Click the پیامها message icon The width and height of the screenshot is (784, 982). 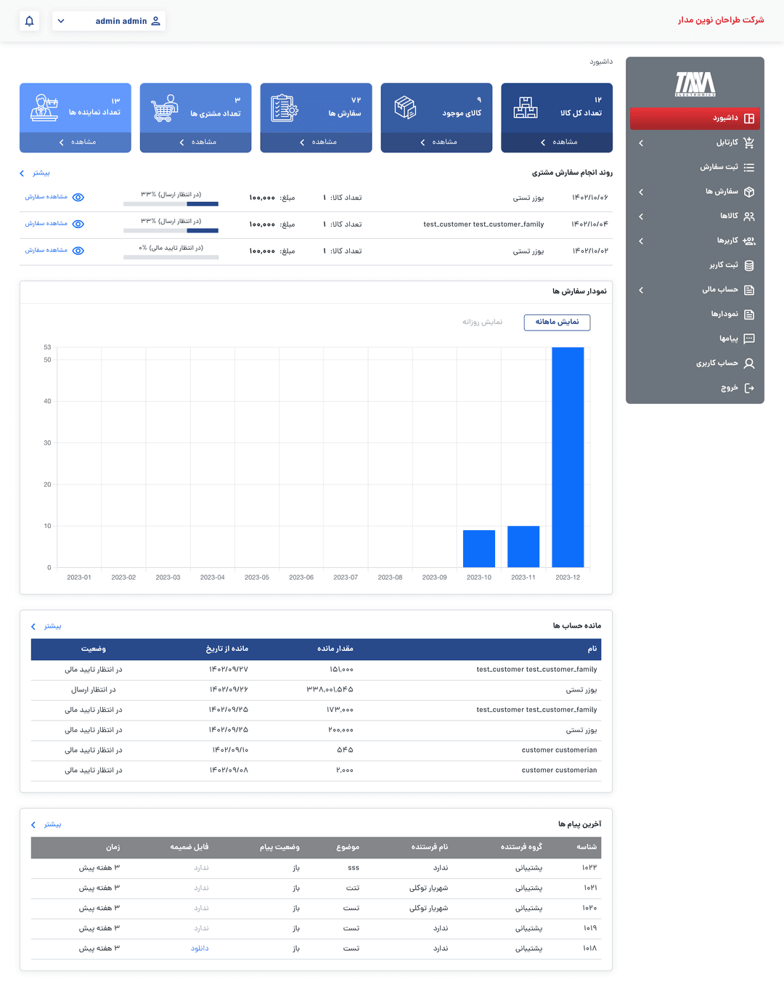[x=749, y=338]
